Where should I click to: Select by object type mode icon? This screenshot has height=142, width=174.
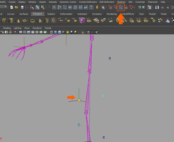[37, 7]
